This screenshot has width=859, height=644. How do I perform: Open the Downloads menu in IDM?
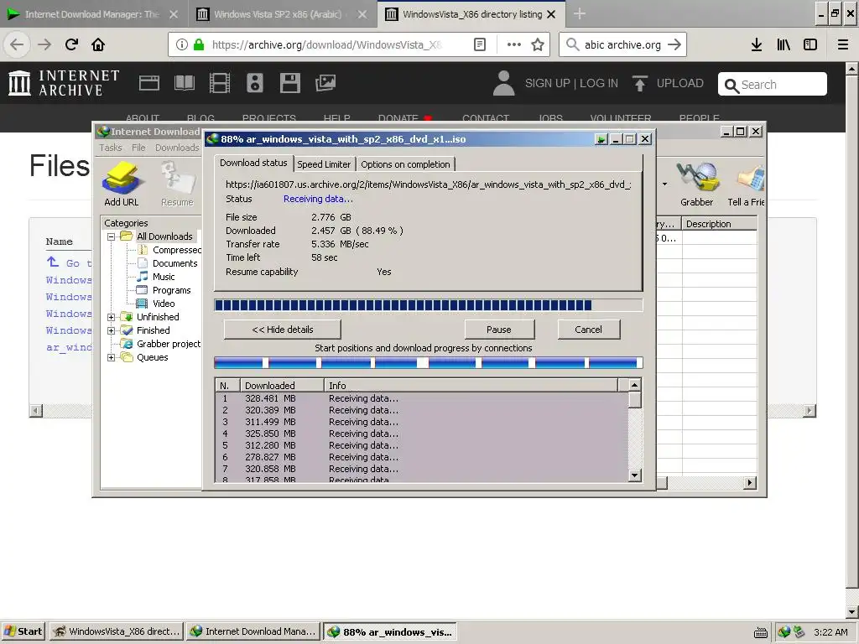(177, 148)
